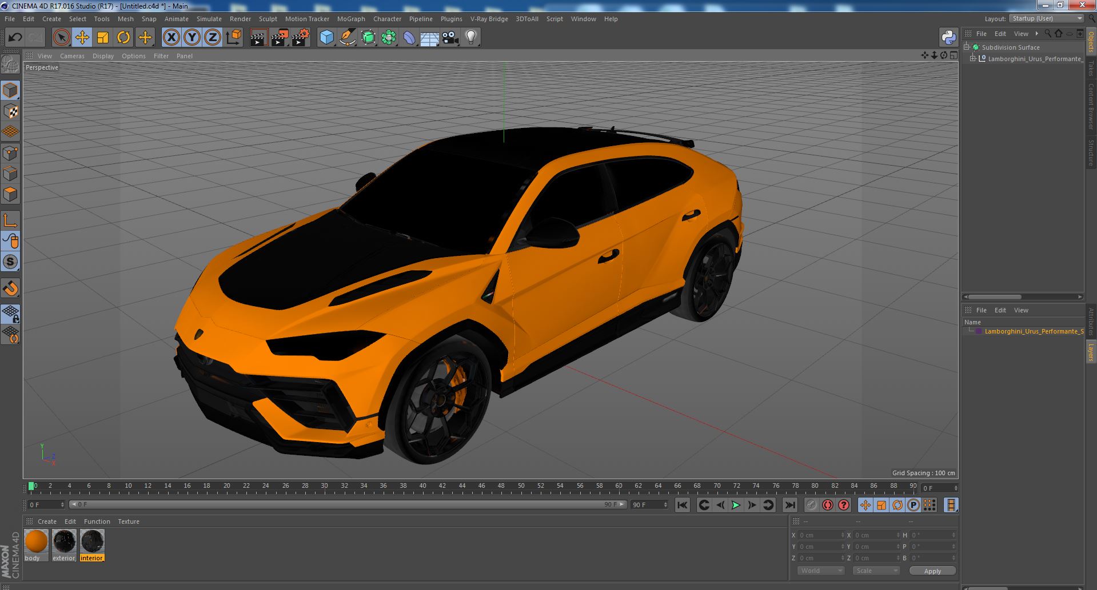The width and height of the screenshot is (1097, 590).
Task: Select the orange body material swatch
Action: (x=36, y=545)
